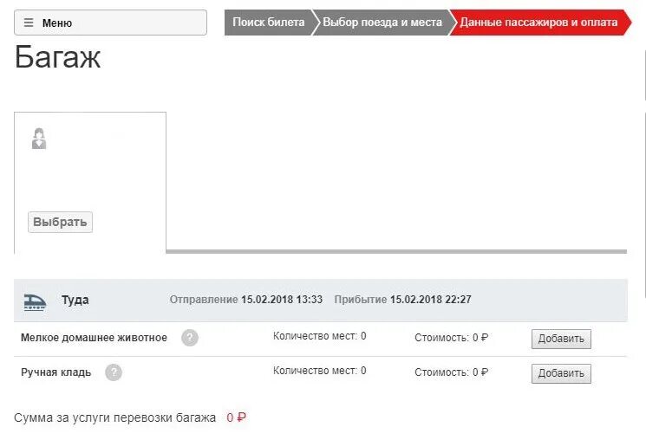Go to Выбор поезда и места step

[382, 23]
